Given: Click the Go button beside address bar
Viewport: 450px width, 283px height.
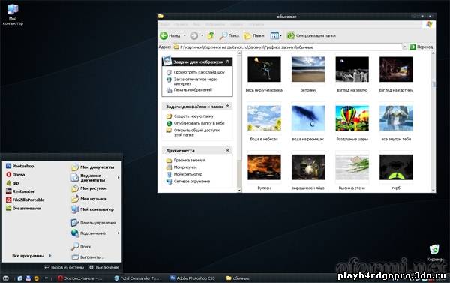Looking at the screenshot, I should point(421,47).
